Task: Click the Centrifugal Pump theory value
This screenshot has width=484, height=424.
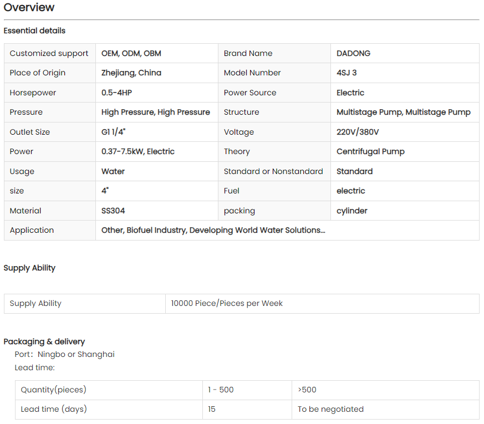Action: click(370, 151)
